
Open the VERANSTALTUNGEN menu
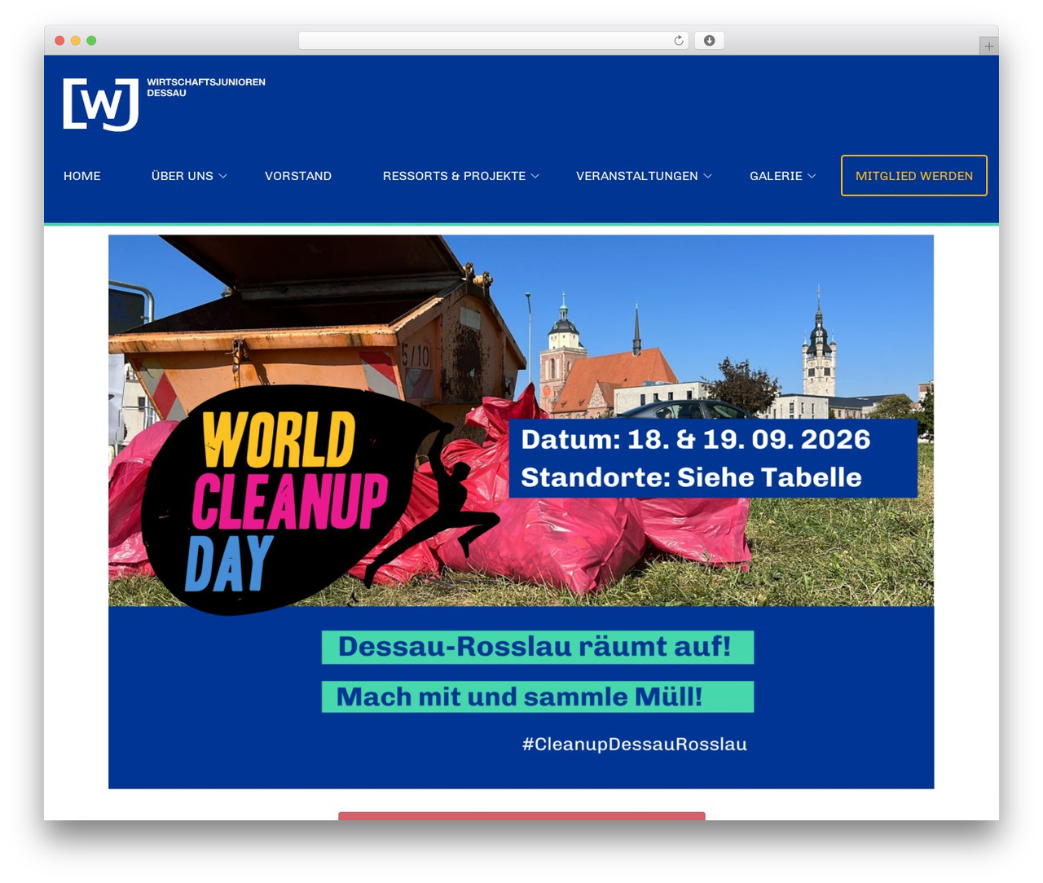pos(637,176)
